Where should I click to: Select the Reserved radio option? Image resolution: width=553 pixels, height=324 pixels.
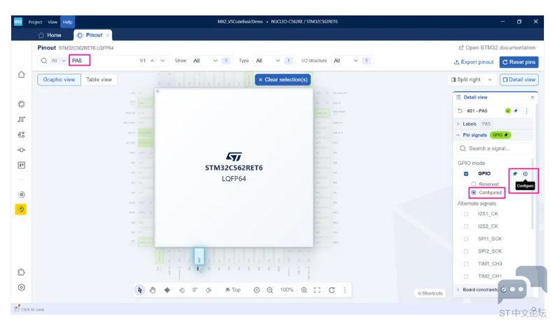click(474, 184)
